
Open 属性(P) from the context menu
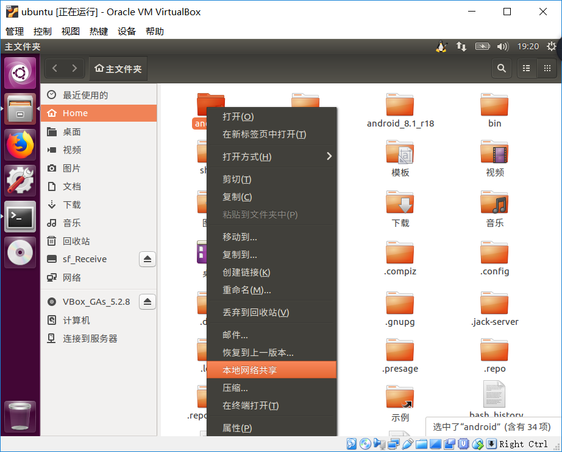click(x=272, y=428)
